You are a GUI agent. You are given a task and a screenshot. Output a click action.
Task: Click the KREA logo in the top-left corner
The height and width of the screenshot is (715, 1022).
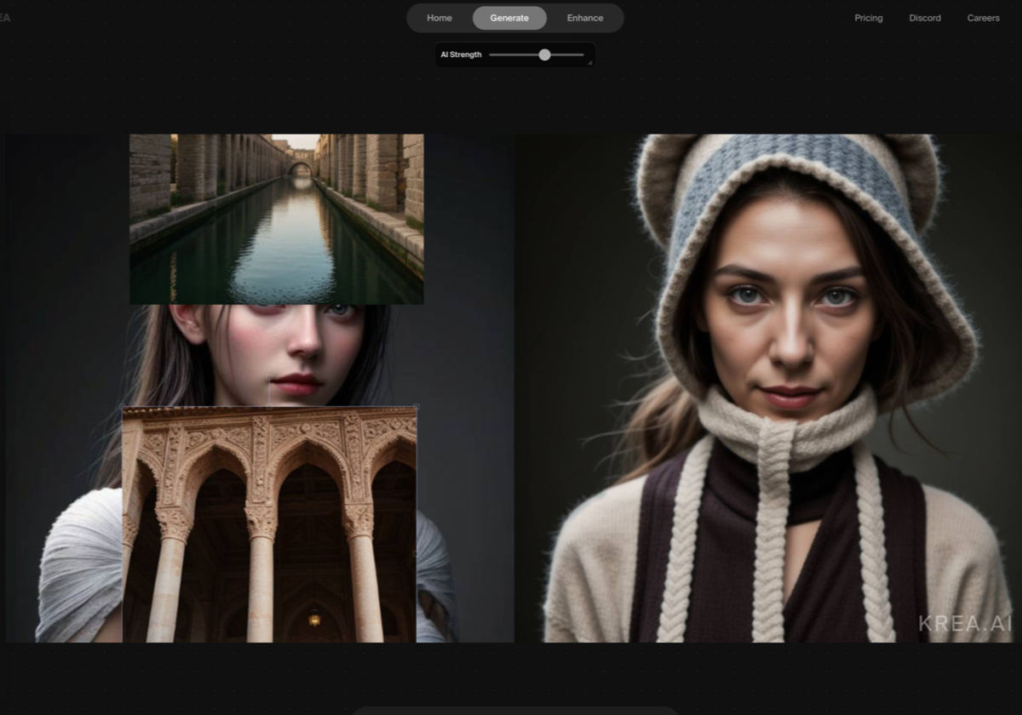pyautogui.click(x=5, y=18)
